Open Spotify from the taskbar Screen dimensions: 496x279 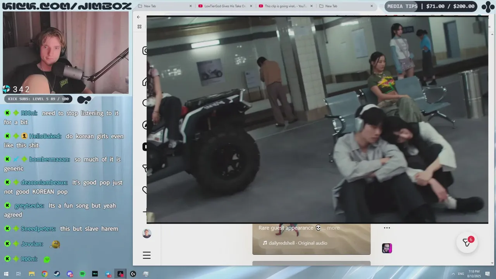[83, 274]
